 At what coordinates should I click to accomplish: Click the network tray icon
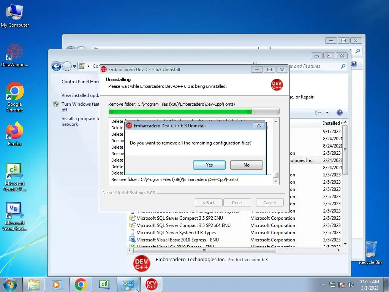tap(332, 285)
